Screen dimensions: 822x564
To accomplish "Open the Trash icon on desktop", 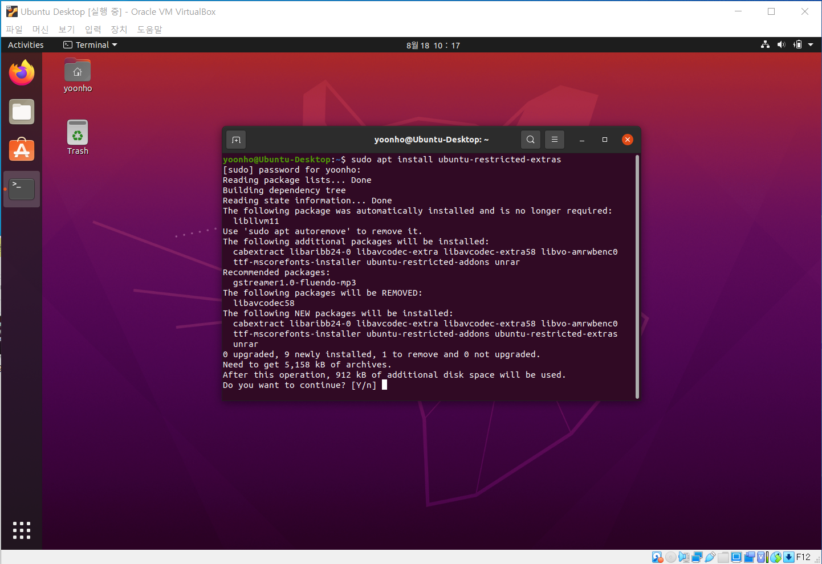I will (78, 137).
